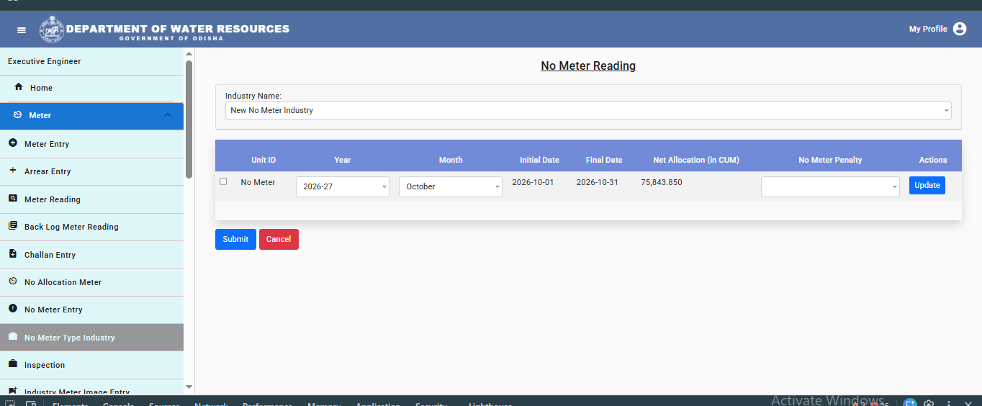The height and width of the screenshot is (406, 982).
Task: Click the Inspection briefcase icon
Action: tap(12, 364)
